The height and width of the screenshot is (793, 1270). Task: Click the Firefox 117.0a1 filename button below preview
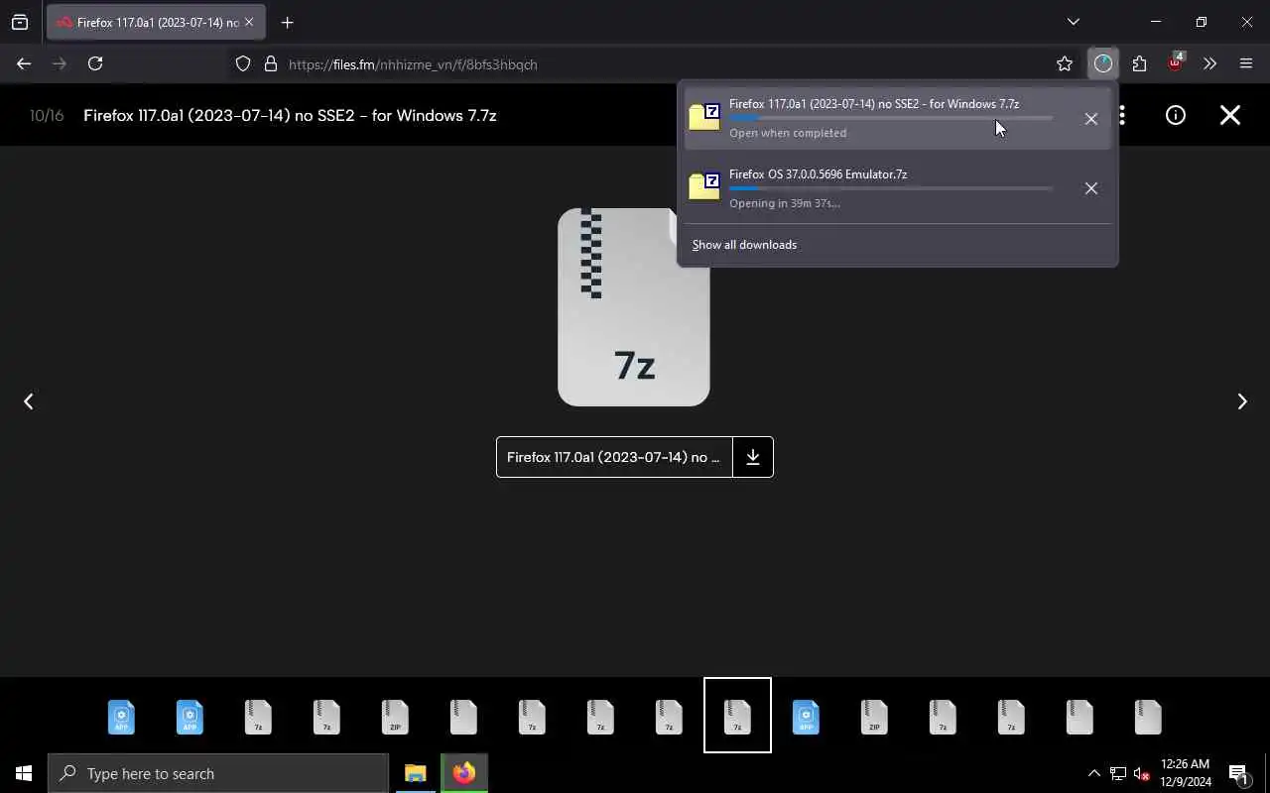[x=614, y=457]
